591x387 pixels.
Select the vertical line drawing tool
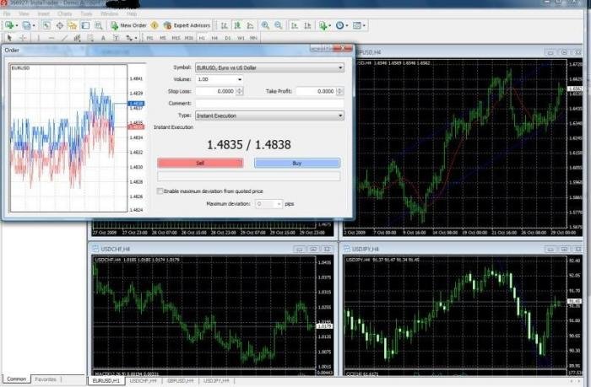click(38, 38)
